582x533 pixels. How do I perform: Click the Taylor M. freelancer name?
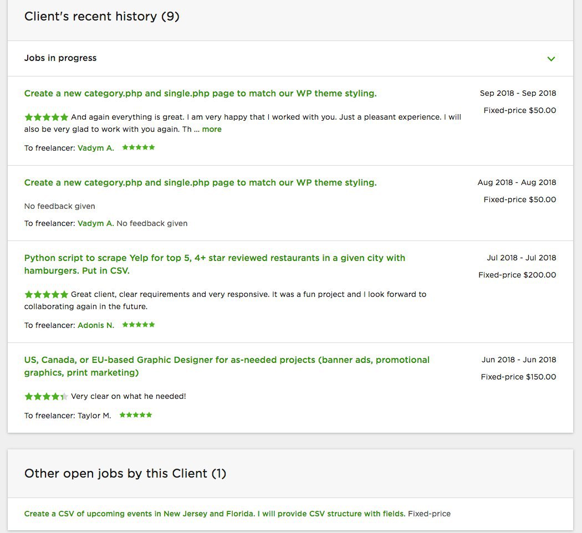94,416
